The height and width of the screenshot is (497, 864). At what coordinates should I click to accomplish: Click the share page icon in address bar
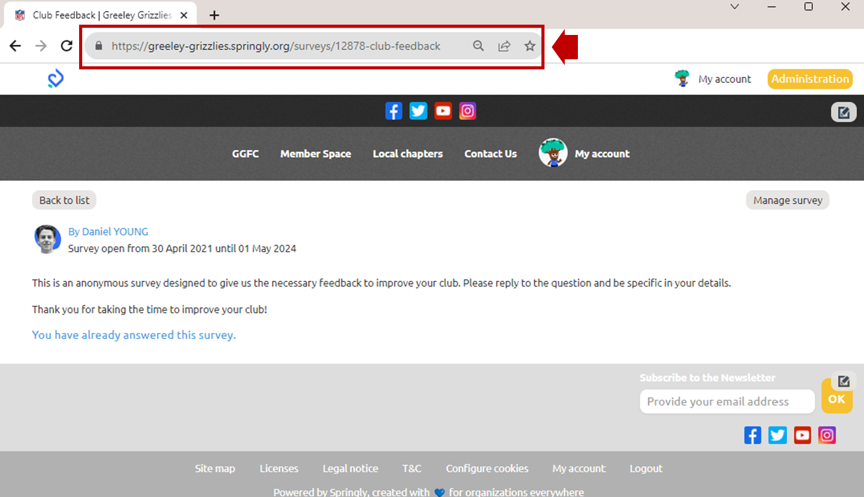coord(504,46)
